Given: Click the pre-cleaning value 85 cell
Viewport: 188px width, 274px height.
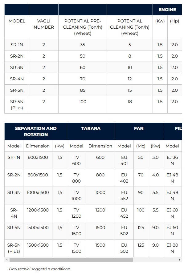Looking at the screenshot, I should tap(83, 90).
